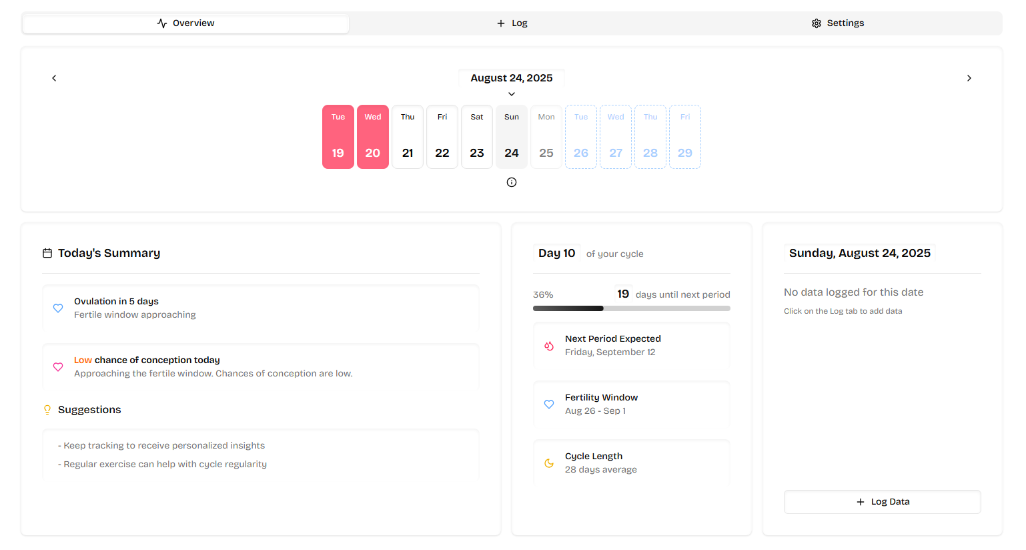Image resolution: width=1026 pixels, height=550 pixels.
Task: Click the moon icon beside Cycle Length
Action: pyautogui.click(x=549, y=463)
